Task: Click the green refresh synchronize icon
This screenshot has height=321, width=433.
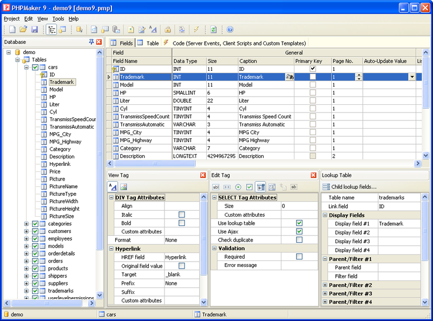Action: click(x=213, y=29)
